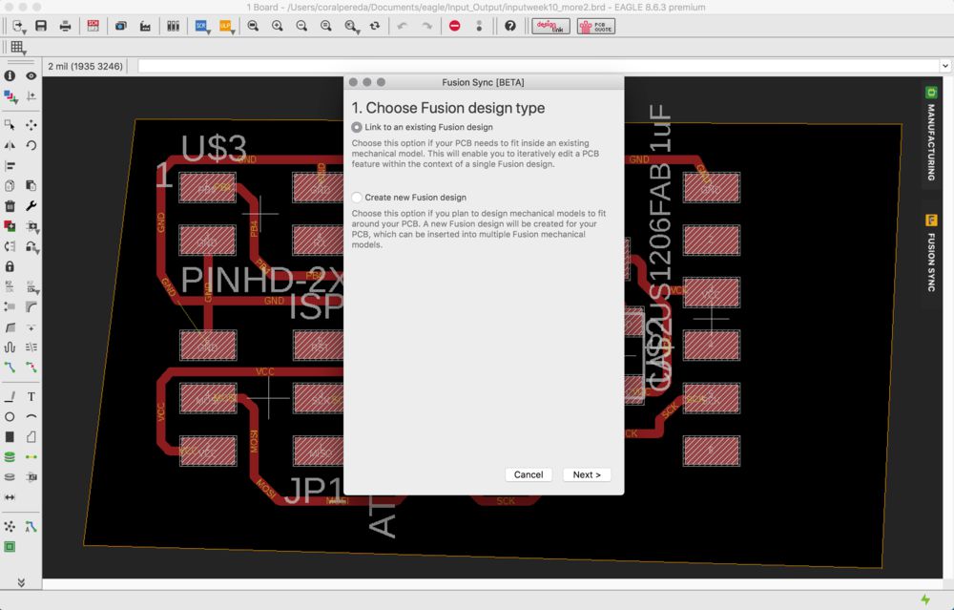Switch to schematic with SCH/BRD icon
954x610 pixels.
pos(93,26)
